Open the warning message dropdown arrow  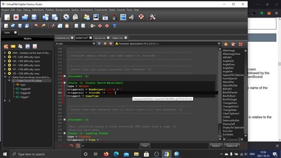coord(219,43)
